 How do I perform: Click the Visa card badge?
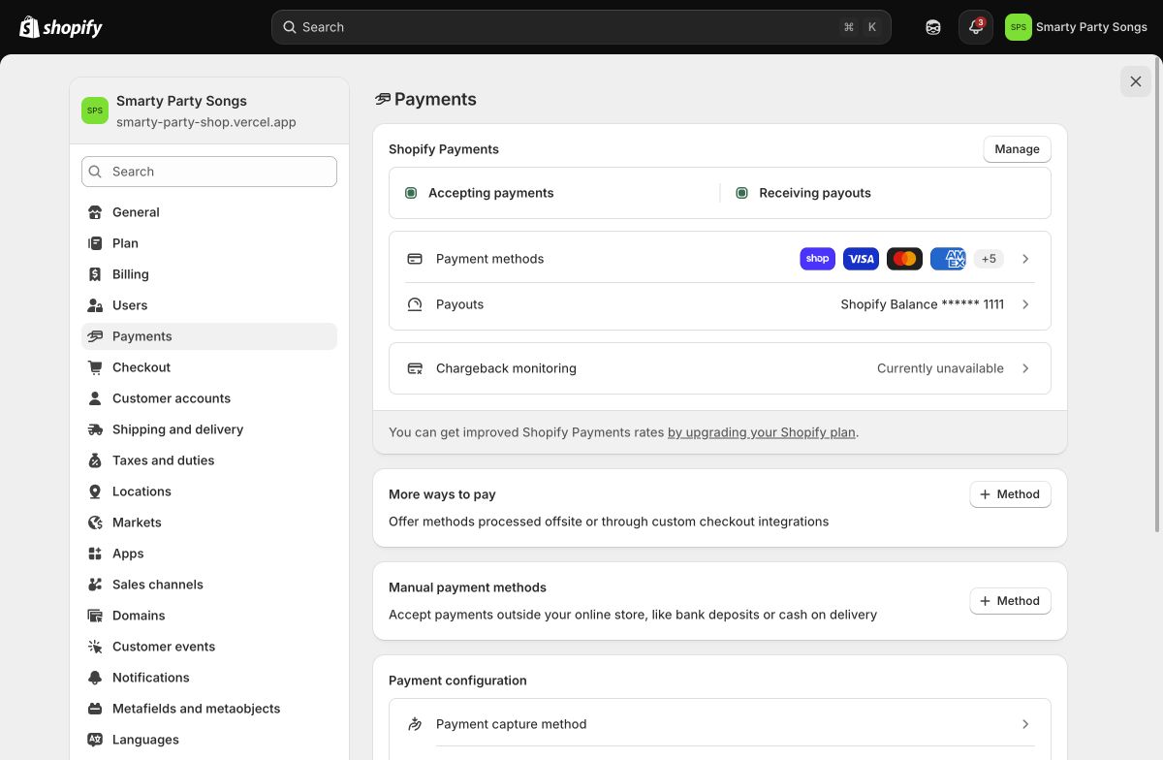tap(861, 259)
